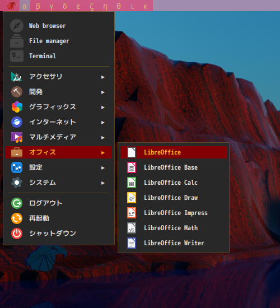The image size is (280, 308).
Task: Click the オフィス briefcase icon
Action: 17,152
